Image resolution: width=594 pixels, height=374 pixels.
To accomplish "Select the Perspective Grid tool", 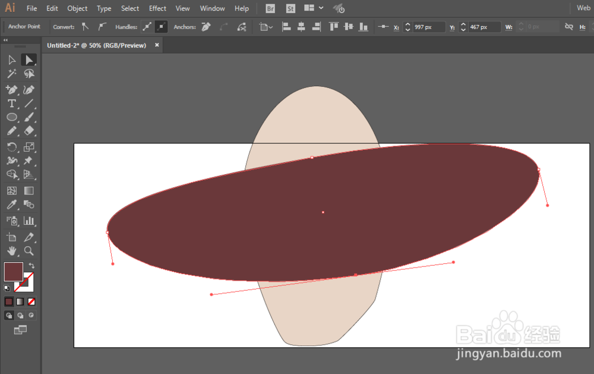I will point(29,174).
